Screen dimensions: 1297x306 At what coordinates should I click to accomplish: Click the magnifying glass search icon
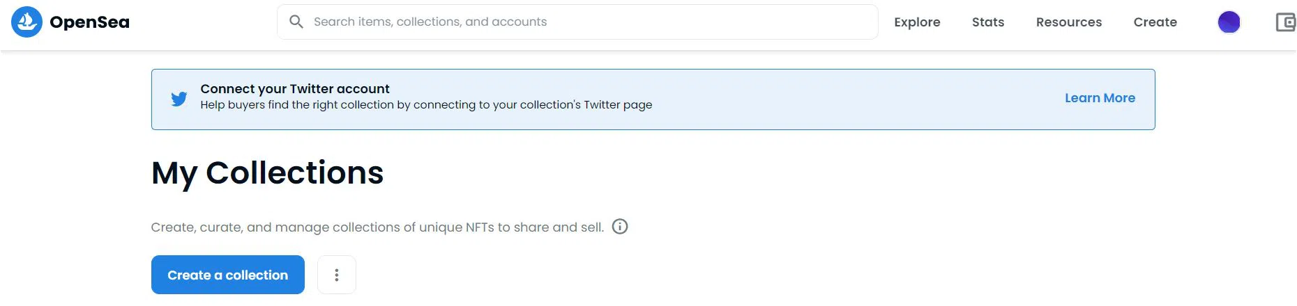[296, 22]
